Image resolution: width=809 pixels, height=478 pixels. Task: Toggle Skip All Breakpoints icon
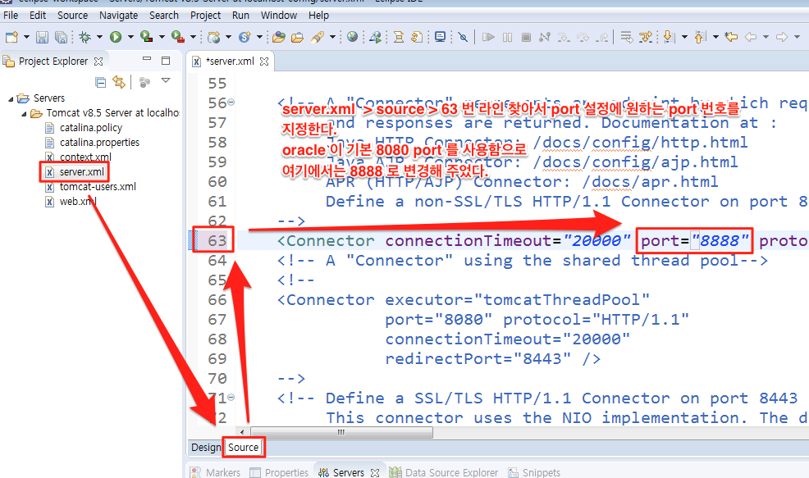[463, 37]
